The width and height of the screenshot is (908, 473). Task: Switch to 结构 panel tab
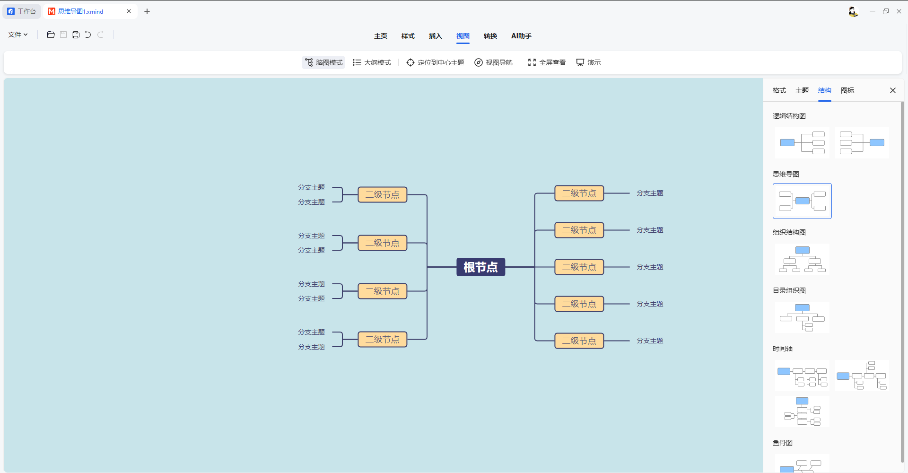tap(825, 90)
